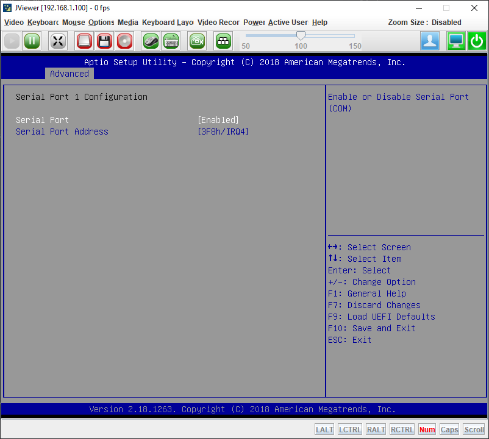Screen dimensions: 489x439
Task: Open the Active Users menu
Action: tap(288, 23)
